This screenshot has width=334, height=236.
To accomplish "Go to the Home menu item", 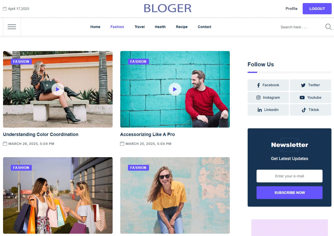I will click(95, 27).
